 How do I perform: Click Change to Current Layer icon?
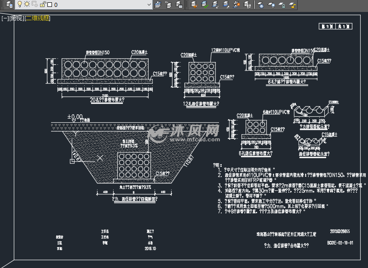coord(205,5)
